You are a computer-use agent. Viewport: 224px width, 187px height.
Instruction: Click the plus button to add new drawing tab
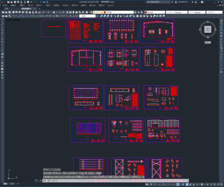[x=39, y=9]
